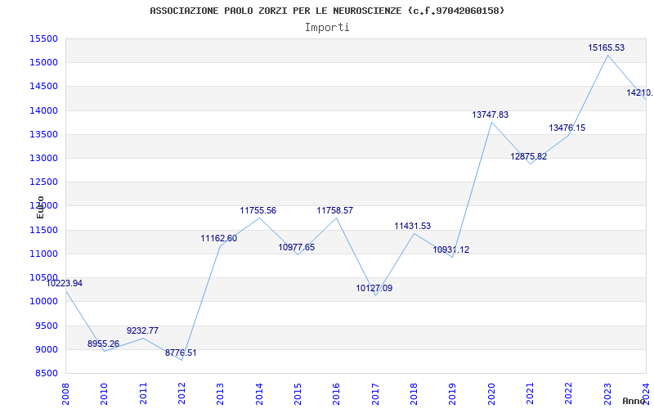Click the 11500 y-axis value
Screen dimensions: 654x409
[43, 230]
